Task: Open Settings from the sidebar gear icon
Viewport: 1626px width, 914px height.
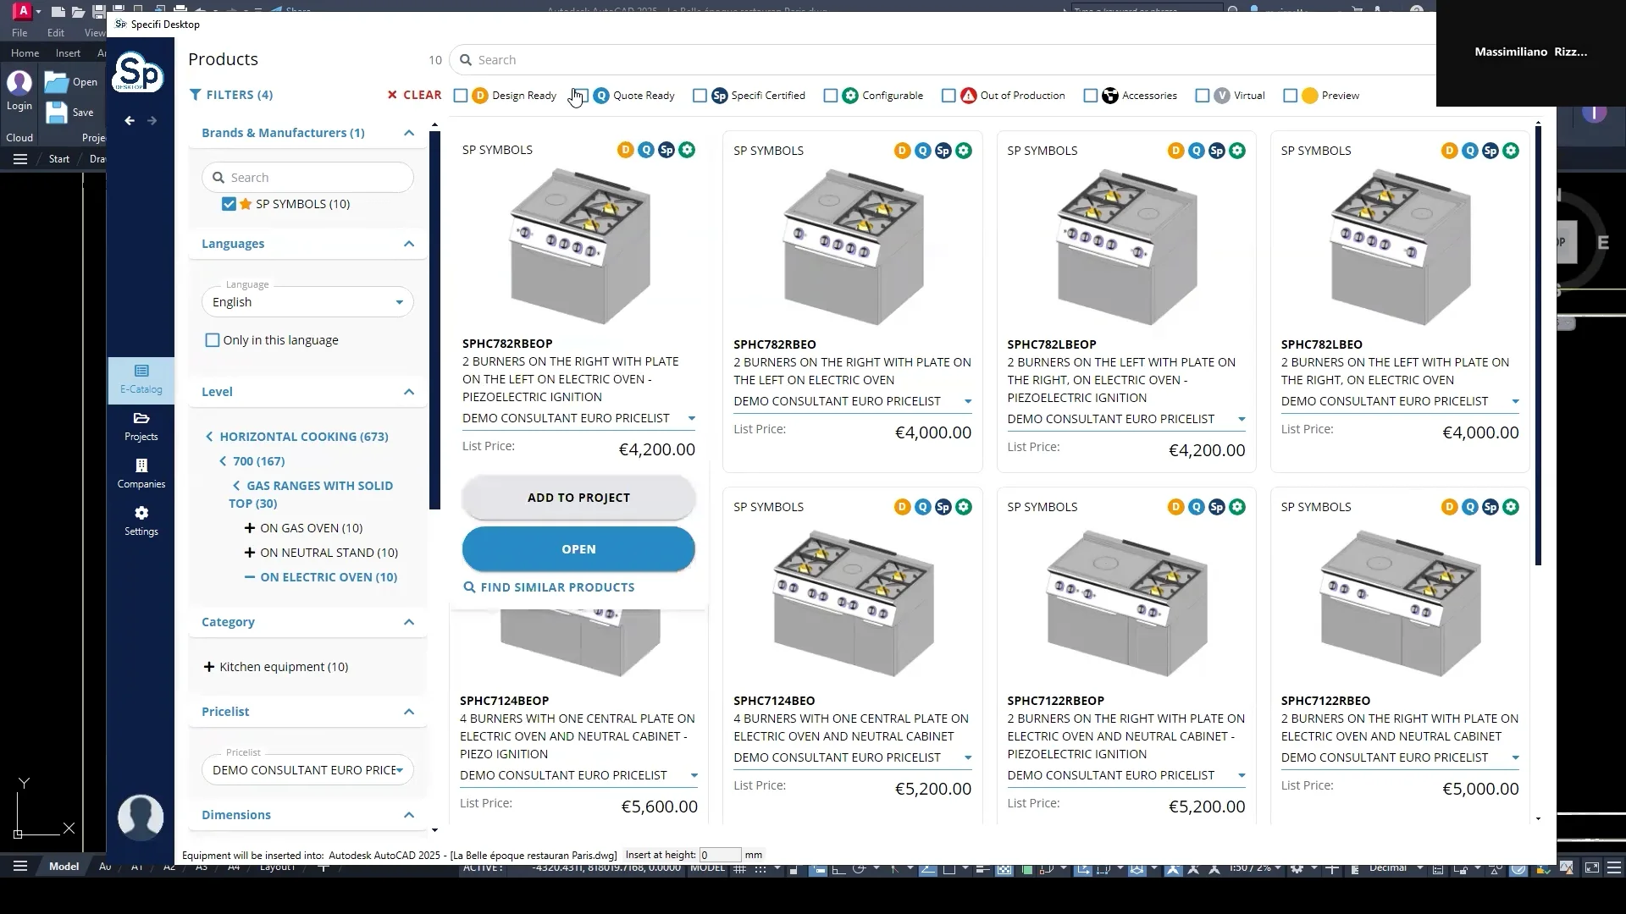Action: [141, 520]
